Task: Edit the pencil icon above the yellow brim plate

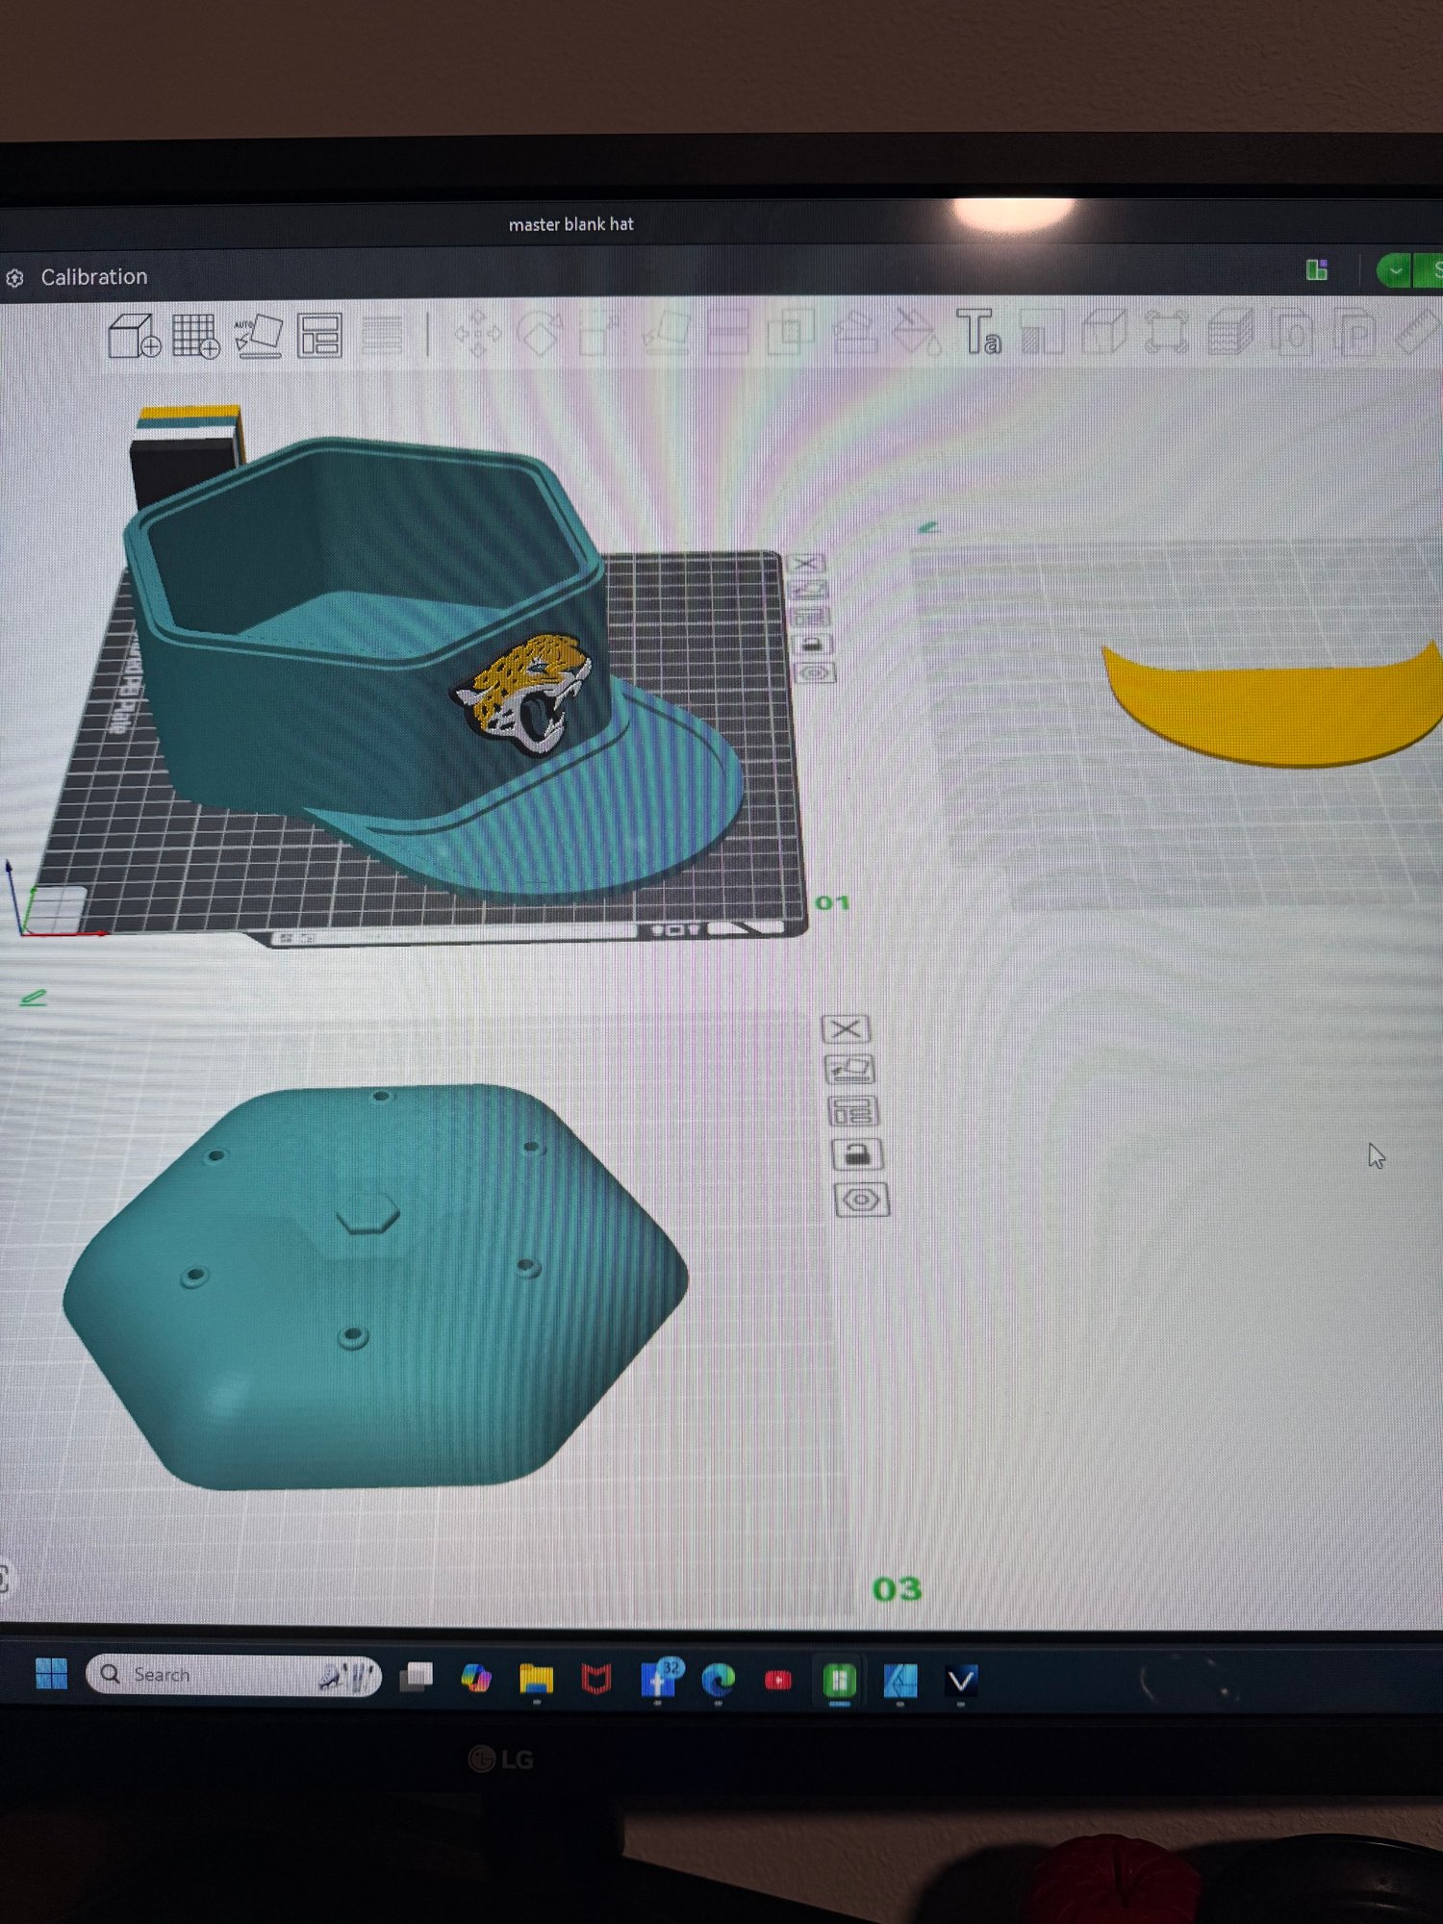Action: [928, 527]
